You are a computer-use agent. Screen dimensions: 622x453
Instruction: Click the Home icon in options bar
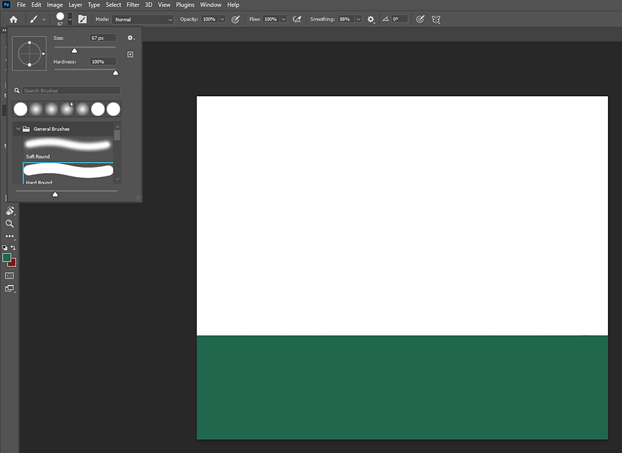point(13,20)
